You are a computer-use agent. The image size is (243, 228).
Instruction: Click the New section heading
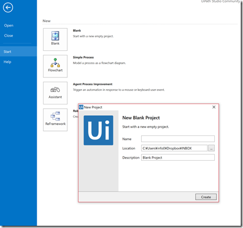[x=46, y=21]
